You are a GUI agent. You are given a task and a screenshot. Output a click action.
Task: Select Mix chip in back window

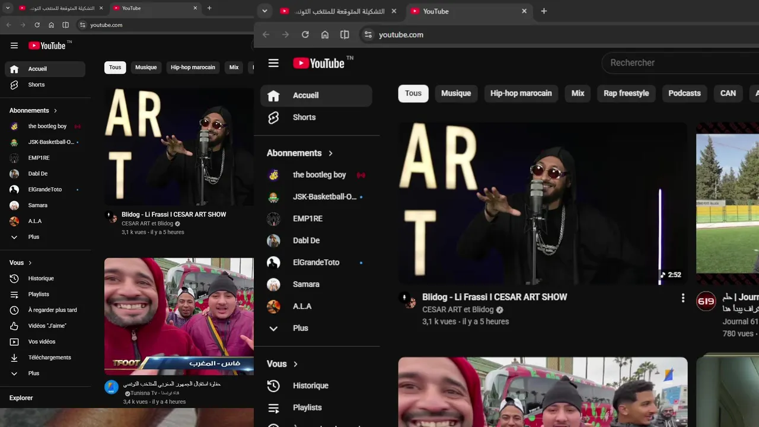click(234, 68)
